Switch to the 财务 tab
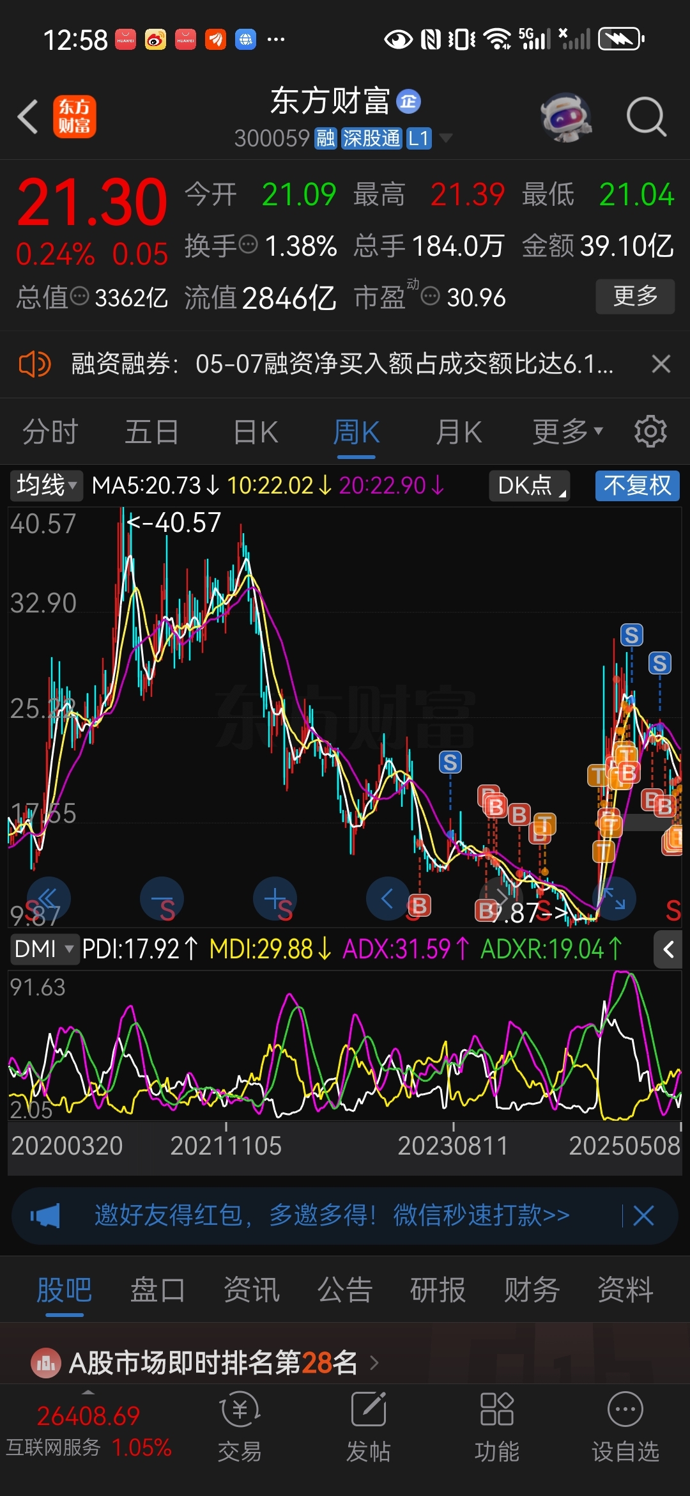690x1496 pixels. pyautogui.click(x=532, y=1290)
